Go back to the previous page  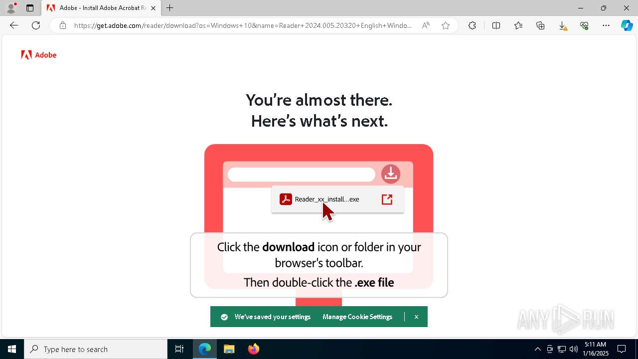[14, 25]
